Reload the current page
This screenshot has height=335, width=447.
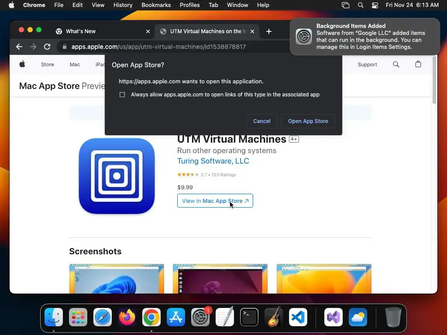tap(47, 47)
